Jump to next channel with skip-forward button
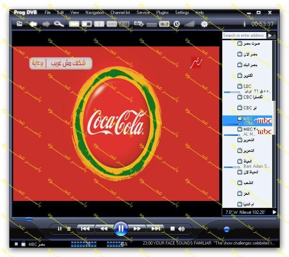289x257 pixels. pos(156,229)
